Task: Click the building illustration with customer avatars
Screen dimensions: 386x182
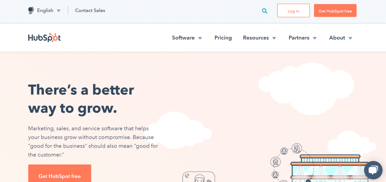Action: (x=320, y=163)
